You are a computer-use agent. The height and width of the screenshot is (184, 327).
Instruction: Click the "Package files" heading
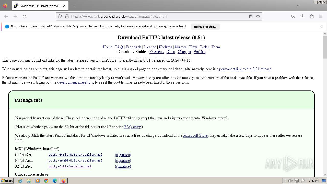[29, 100]
